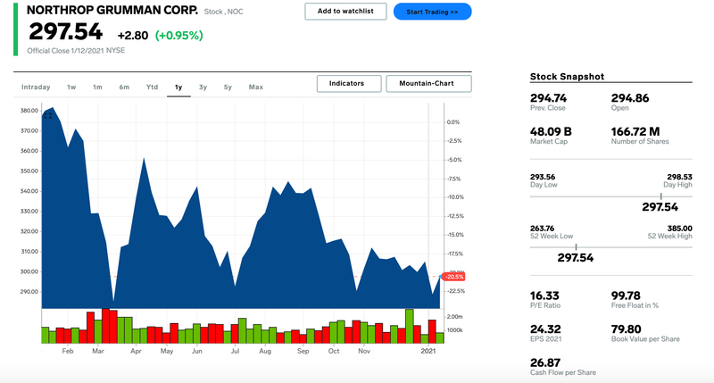Switch chart to 1w range
Viewport: 714px width, 383px height.
tap(71, 87)
